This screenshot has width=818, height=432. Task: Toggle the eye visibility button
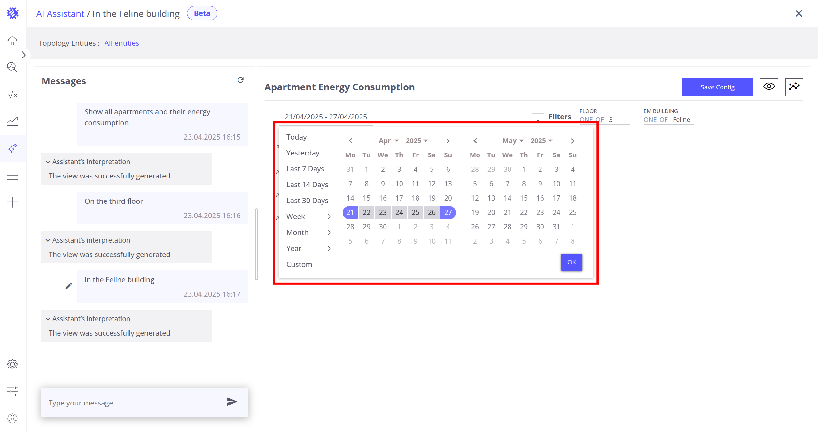[769, 87]
